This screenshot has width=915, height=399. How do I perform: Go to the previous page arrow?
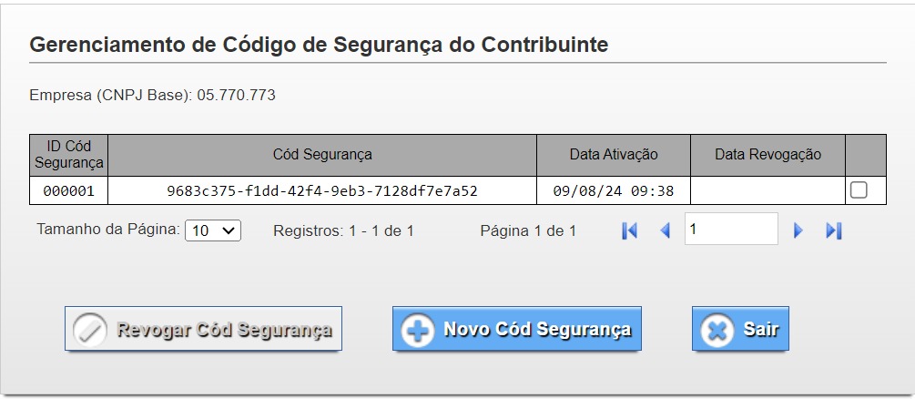click(x=665, y=231)
